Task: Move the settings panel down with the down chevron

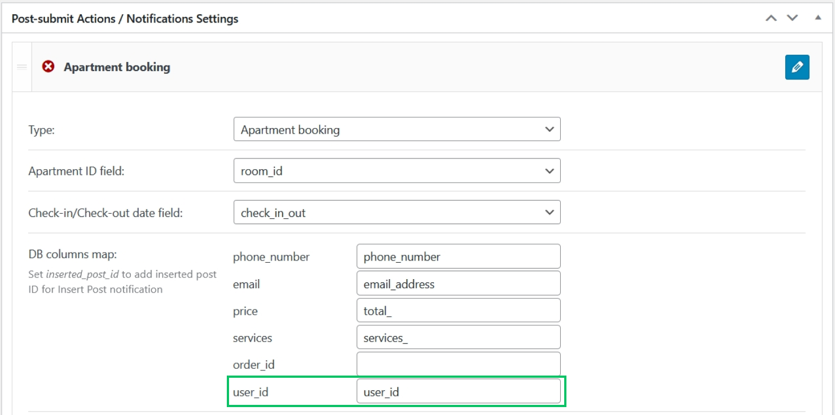Action: [793, 18]
